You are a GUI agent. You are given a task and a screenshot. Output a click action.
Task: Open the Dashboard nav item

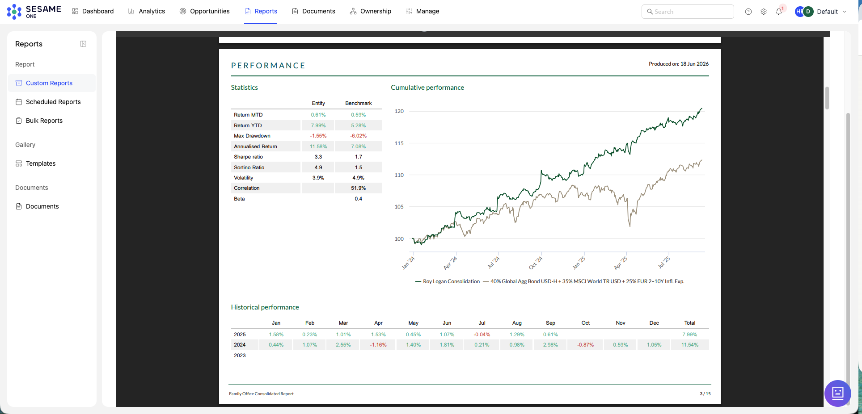tap(93, 11)
